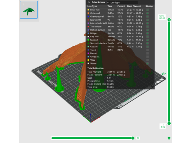Open the Color Scheme Line Type dropdown
This screenshot has width=191, height=143.
(122, 2)
